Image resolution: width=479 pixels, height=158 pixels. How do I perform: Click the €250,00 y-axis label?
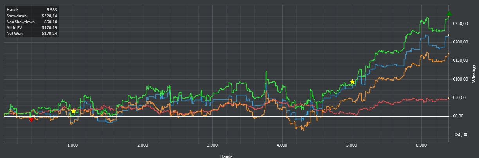pos(460,23)
